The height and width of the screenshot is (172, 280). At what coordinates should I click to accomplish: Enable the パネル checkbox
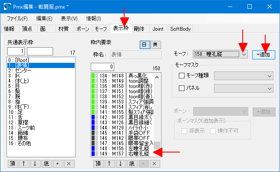181,88
